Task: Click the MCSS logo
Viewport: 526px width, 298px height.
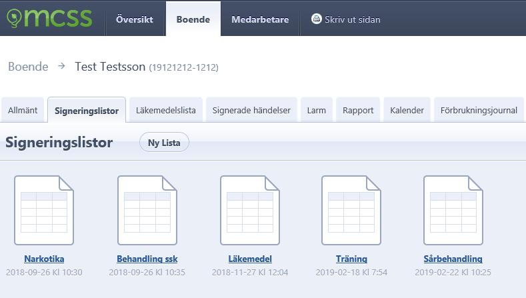Action: (49, 18)
